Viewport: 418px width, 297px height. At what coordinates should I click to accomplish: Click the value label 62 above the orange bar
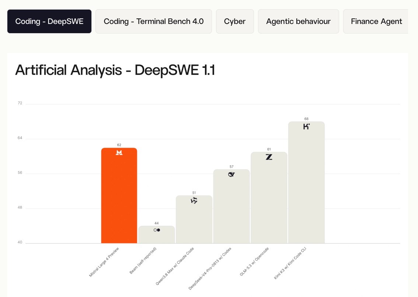119,145
